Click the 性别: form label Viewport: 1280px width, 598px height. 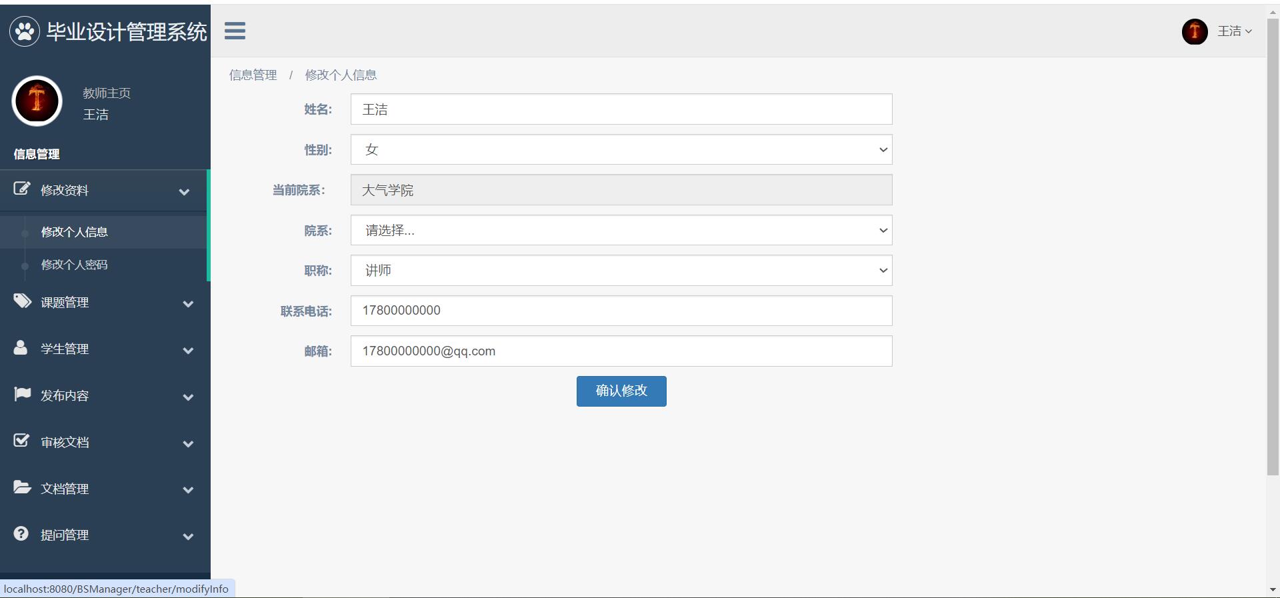pos(318,150)
